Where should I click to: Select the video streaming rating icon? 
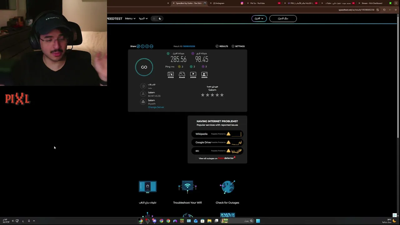click(x=193, y=75)
